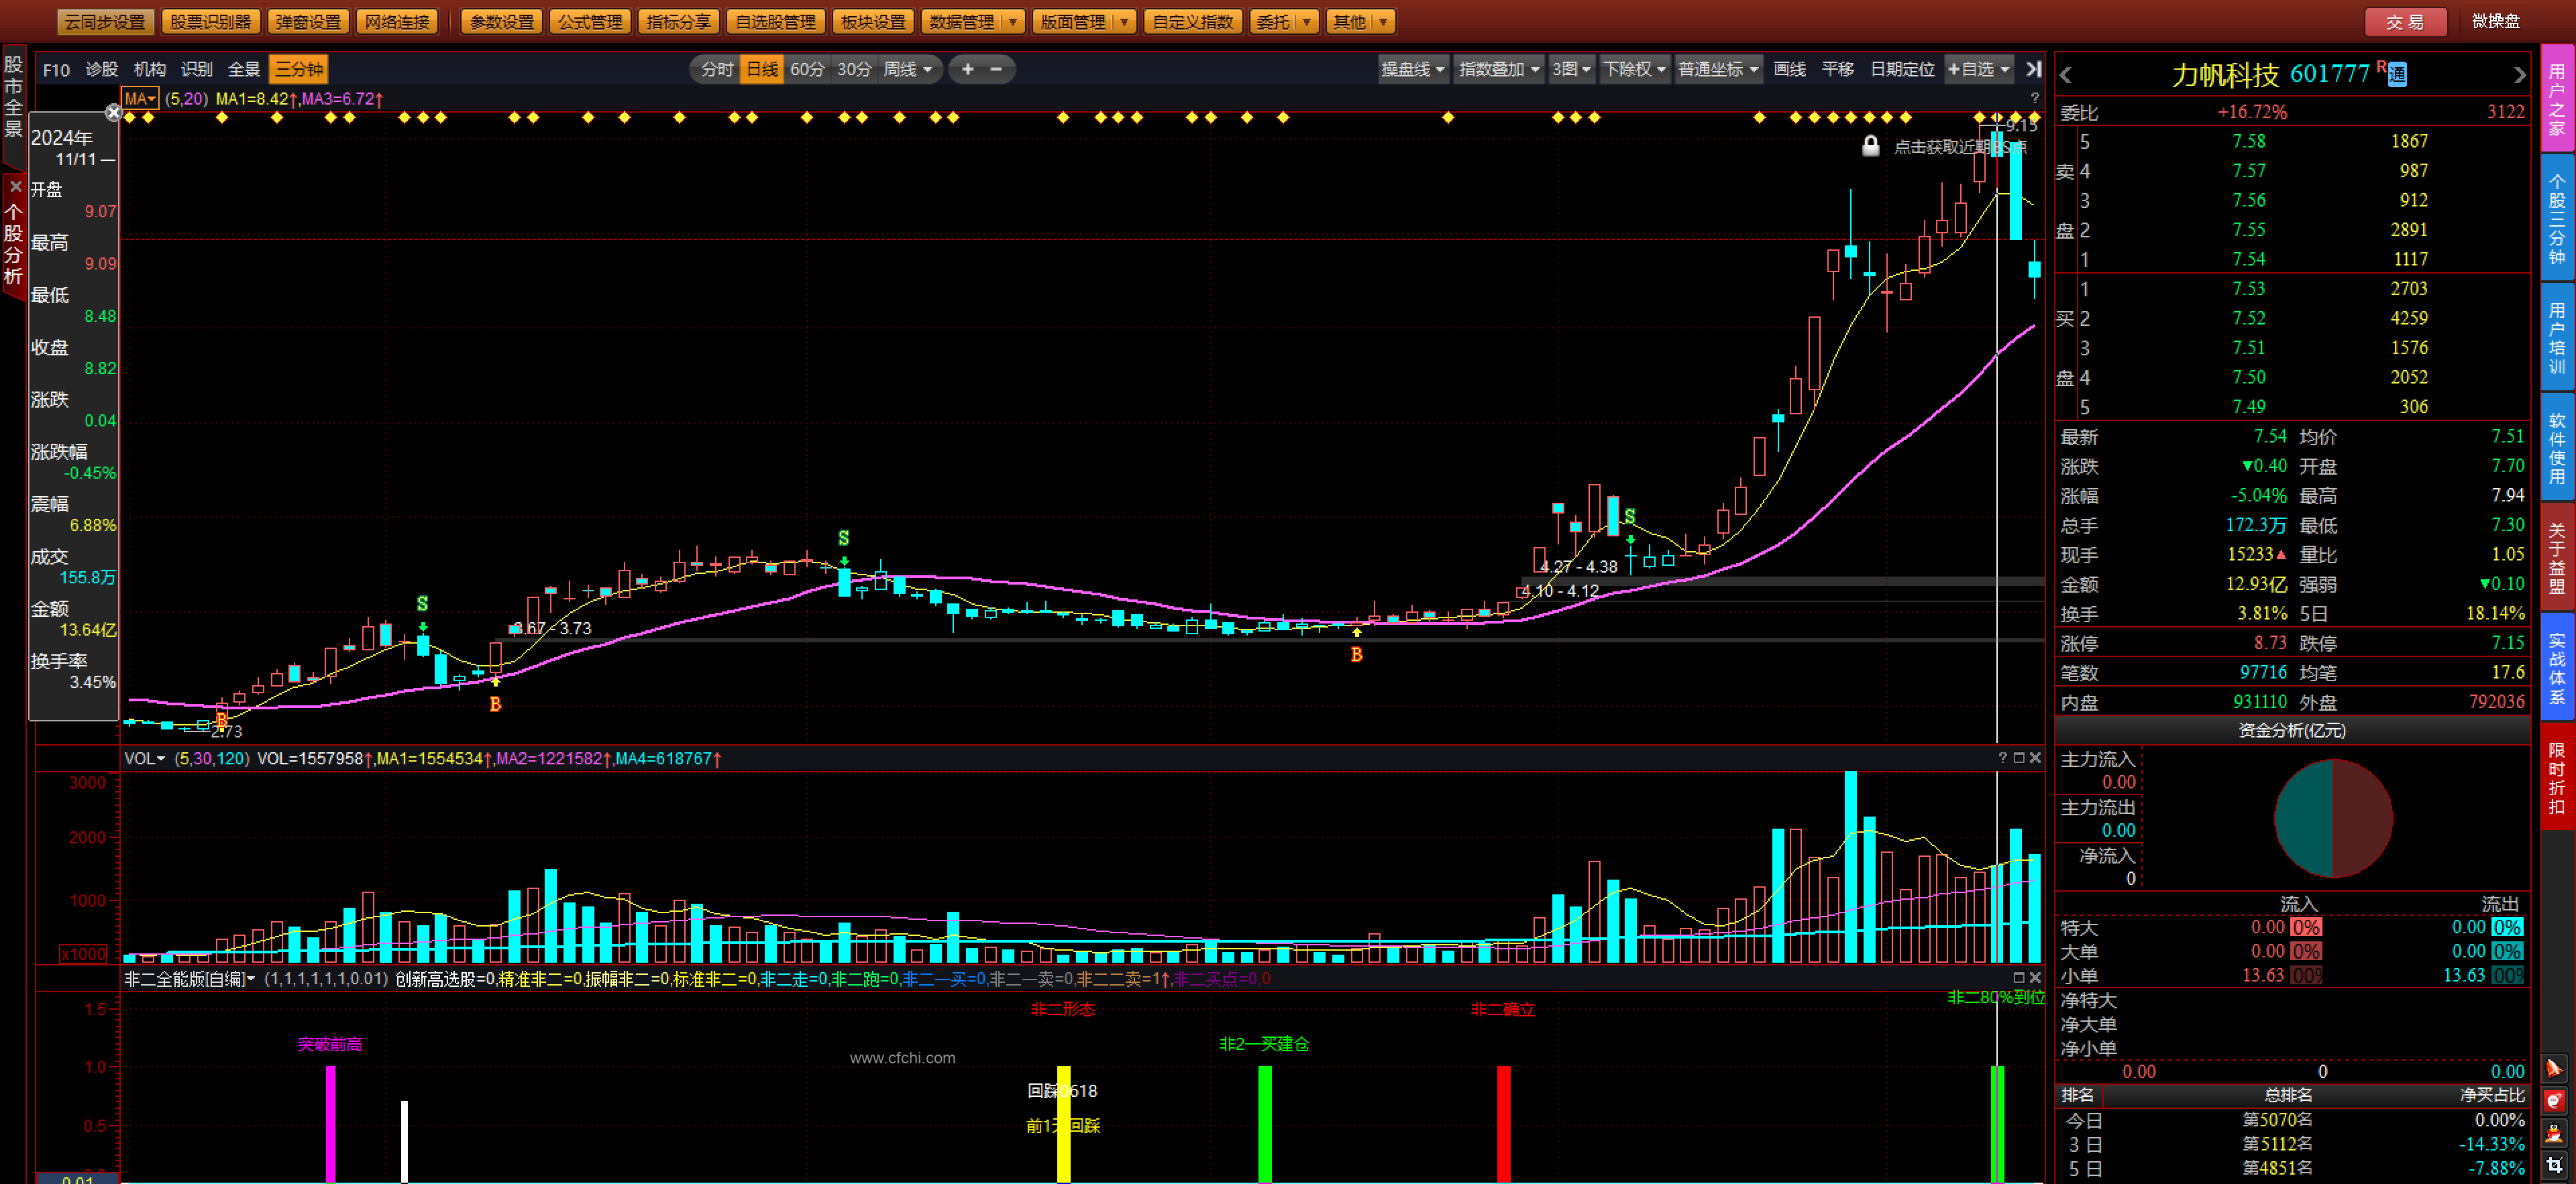Click the QQ penguin icon

pyautogui.click(x=2554, y=1133)
